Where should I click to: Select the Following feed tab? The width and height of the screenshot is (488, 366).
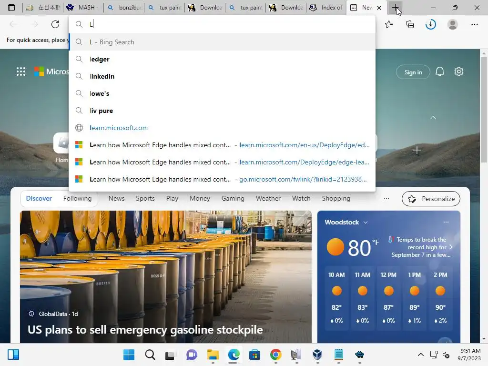[x=78, y=199]
